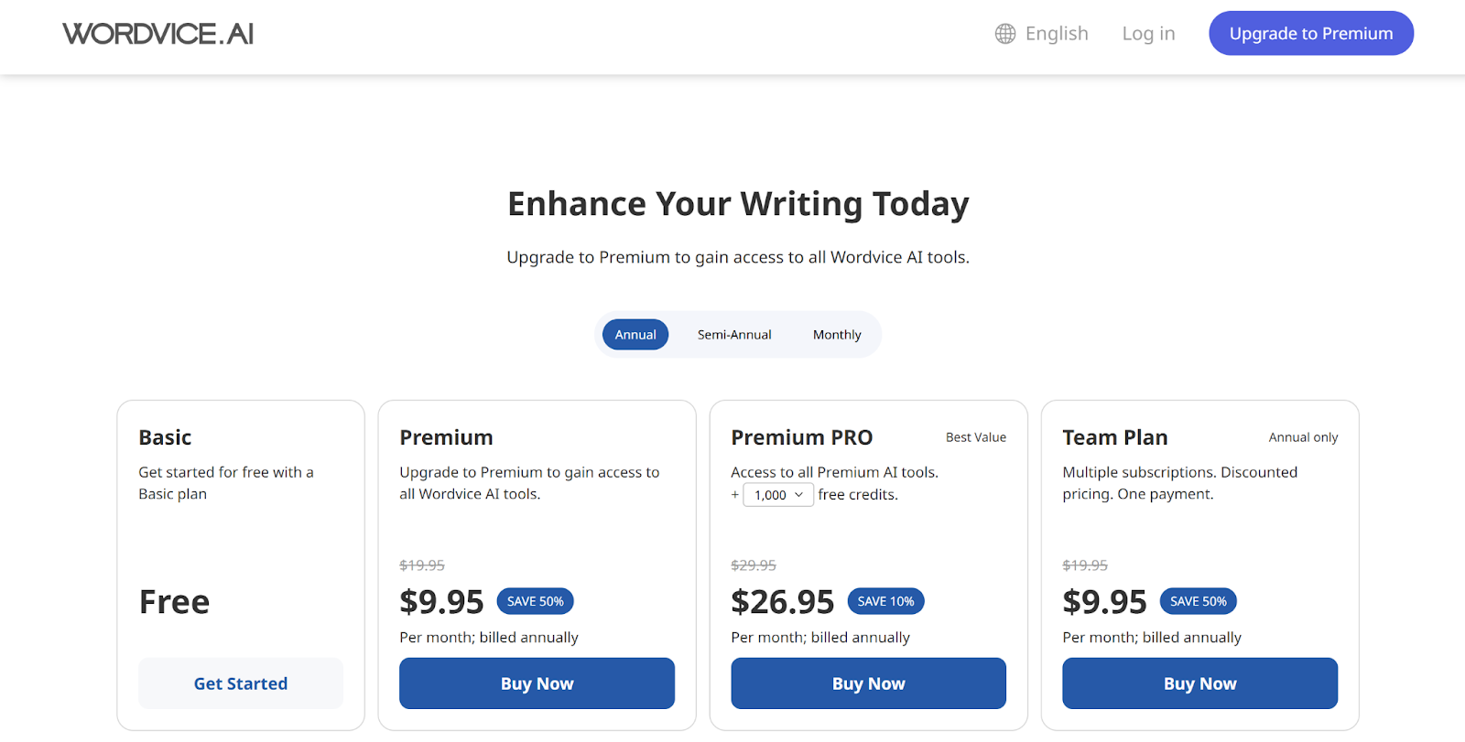The width and height of the screenshot is (1465, 742).
Task: Buy the Team Plan
Action: (x=1199, y=683)
